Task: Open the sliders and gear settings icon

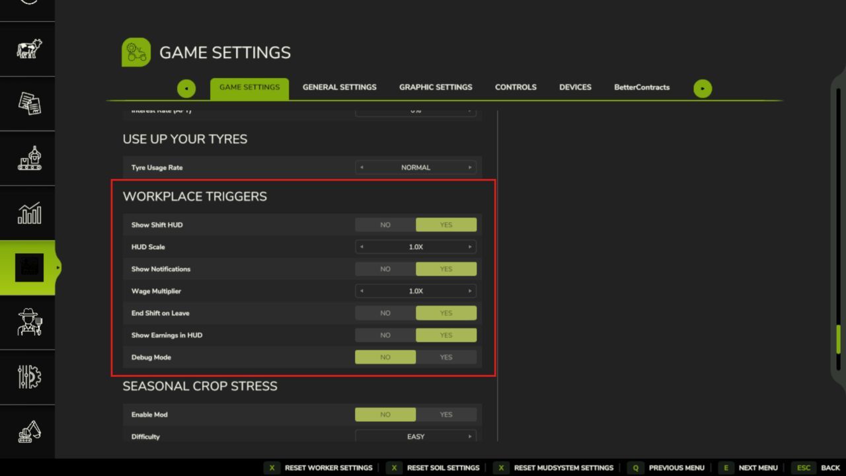Action: pos(28,377)
